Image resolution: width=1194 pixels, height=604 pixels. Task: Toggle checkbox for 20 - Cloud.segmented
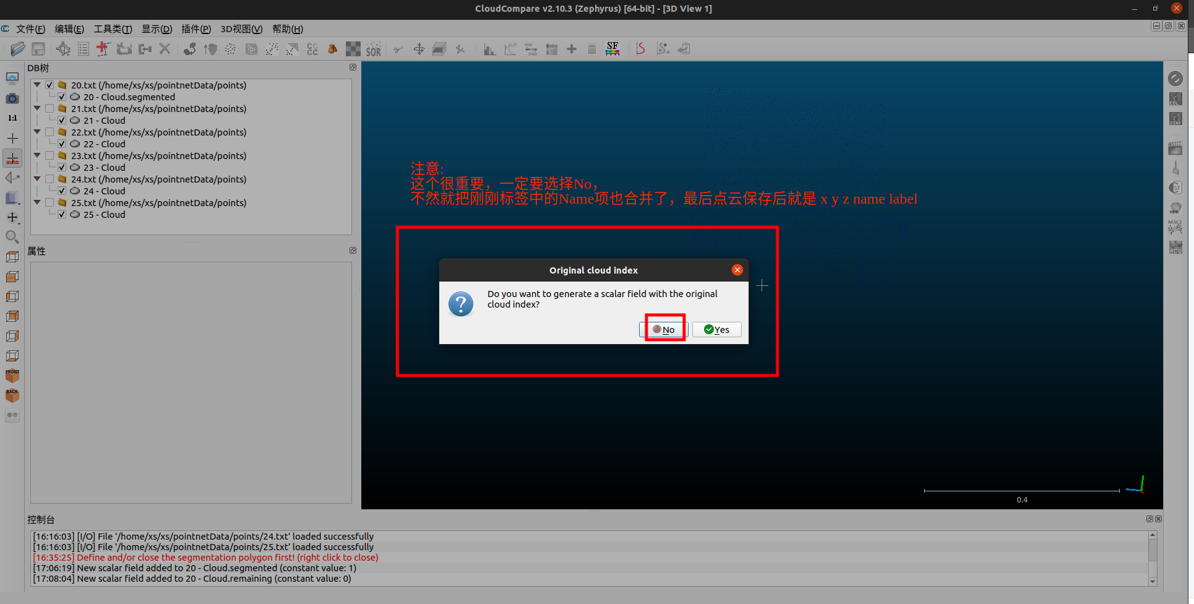[x=62, y=97]
